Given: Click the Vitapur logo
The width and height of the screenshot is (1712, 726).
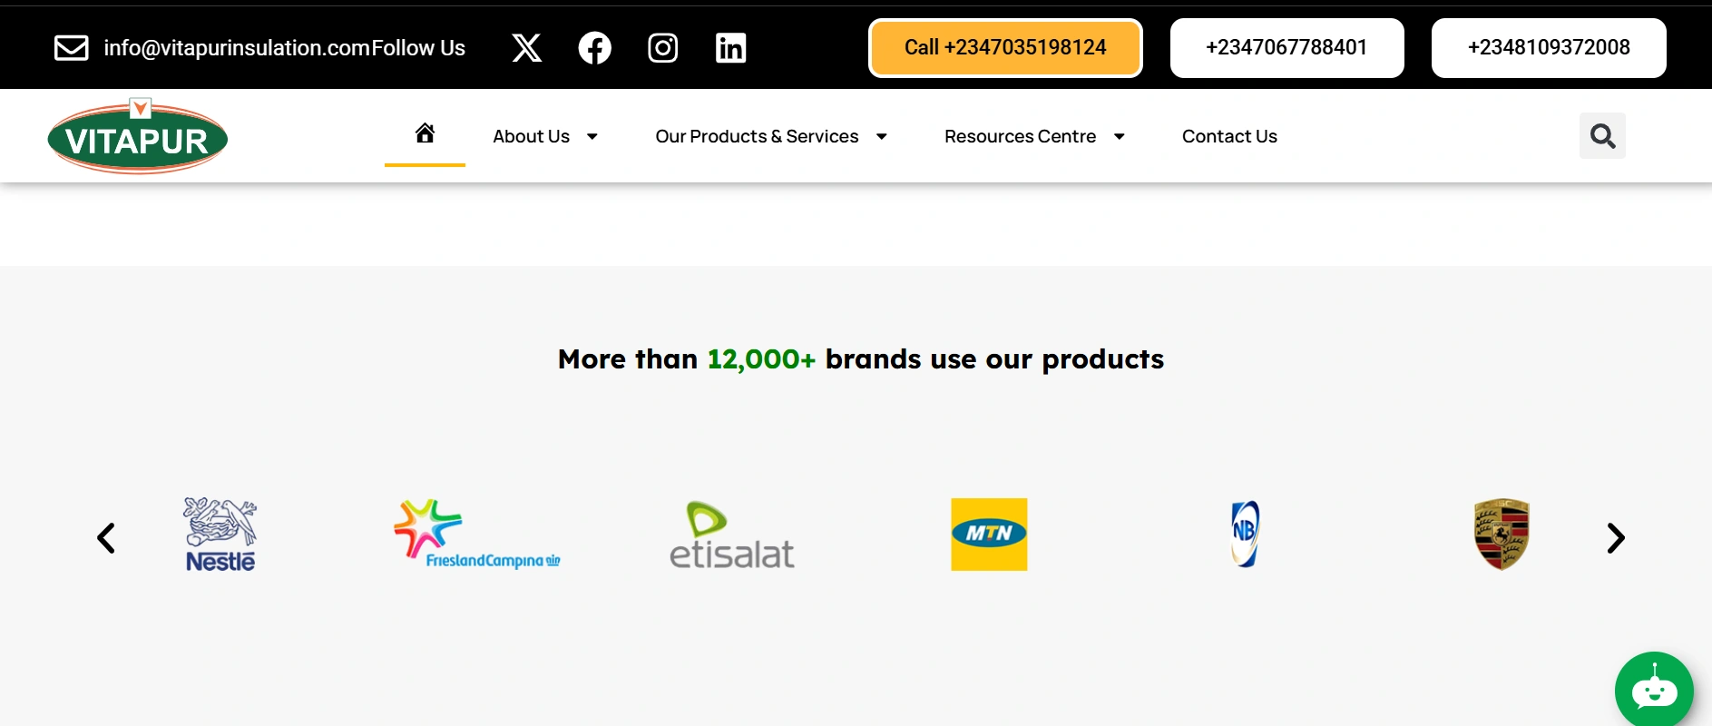Looking at the screenshot, I should 138,137.
